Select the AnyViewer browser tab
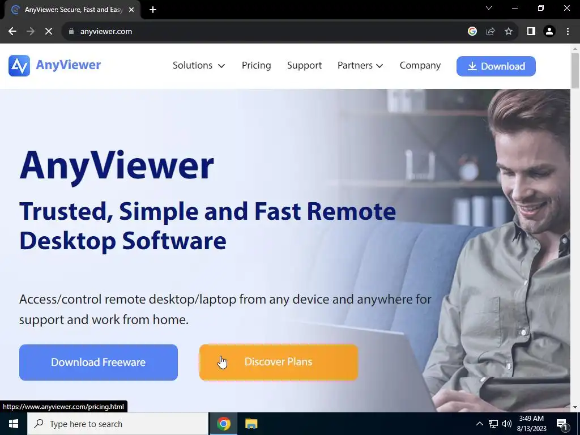 [x=72, y=10]
